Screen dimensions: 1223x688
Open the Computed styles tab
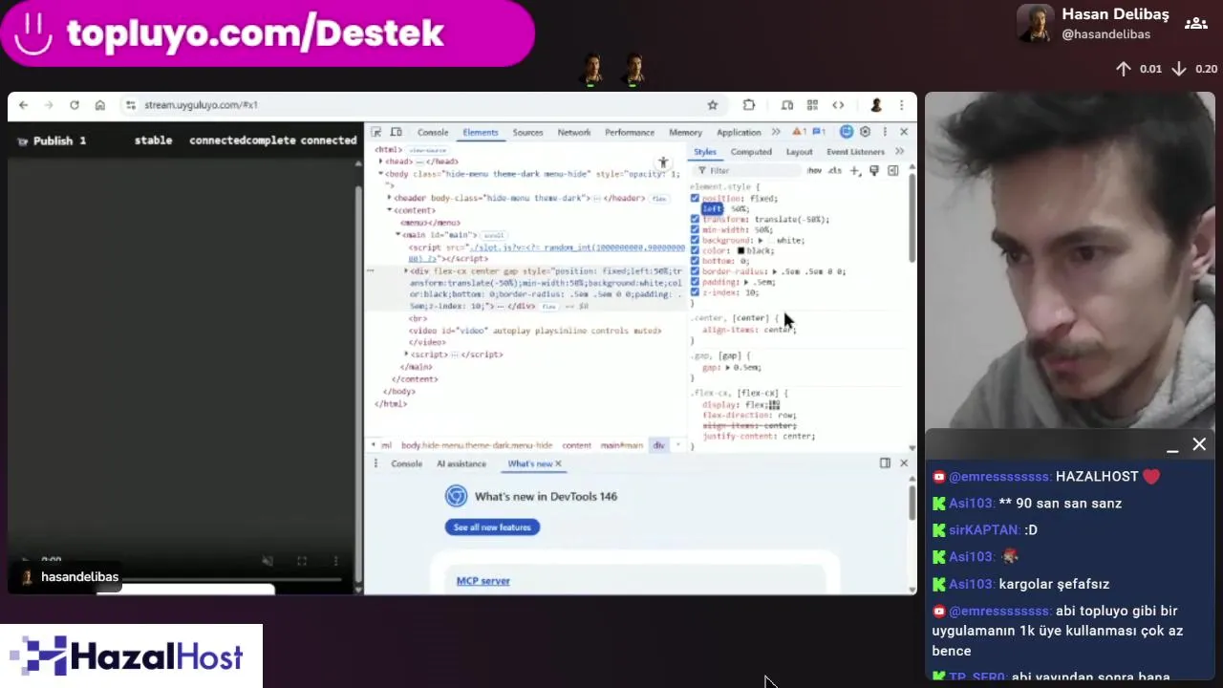coord(751,152)
